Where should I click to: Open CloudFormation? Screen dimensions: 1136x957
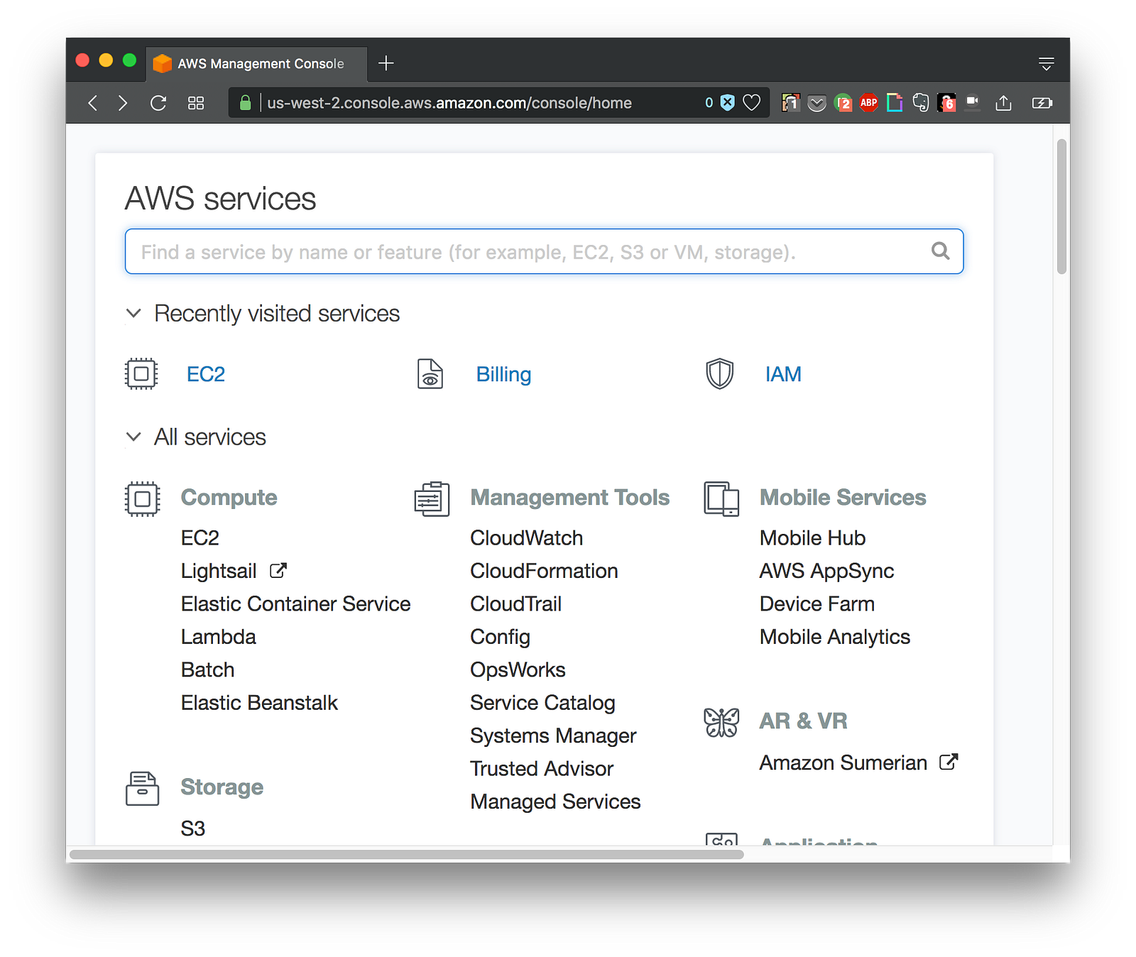(x=545, y=571)
